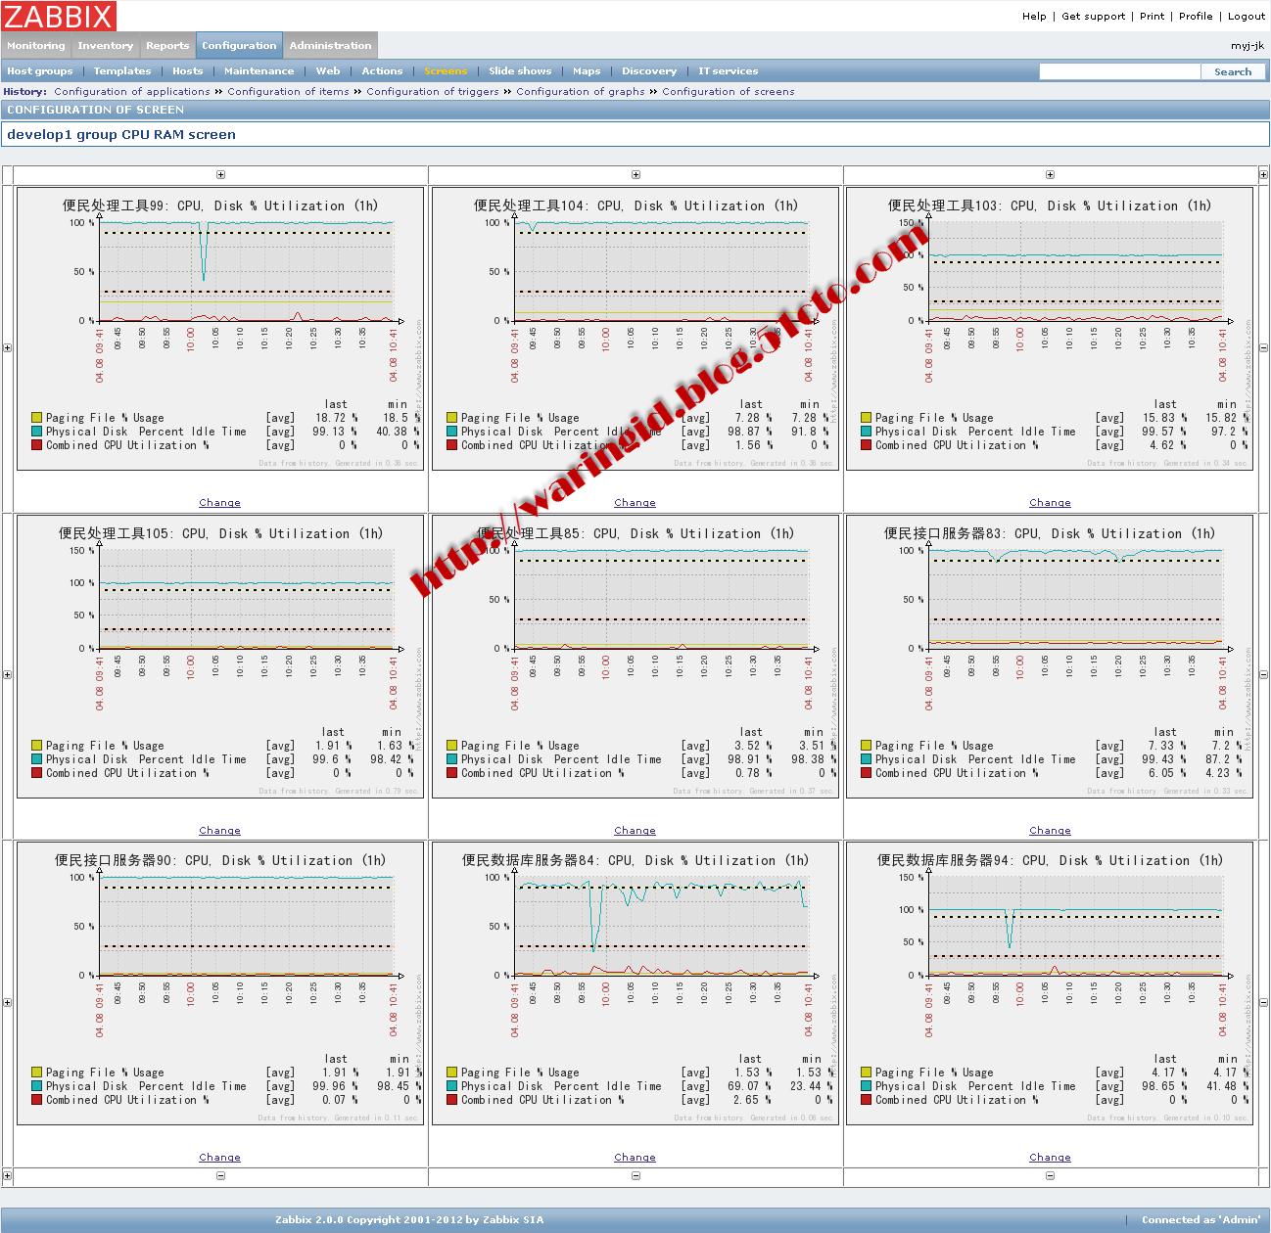Click the plus icon above the 便民处理工具104 graph column
This screenshot has width=1271, height=1233.
pyautogui.click(x=635, y=175)
